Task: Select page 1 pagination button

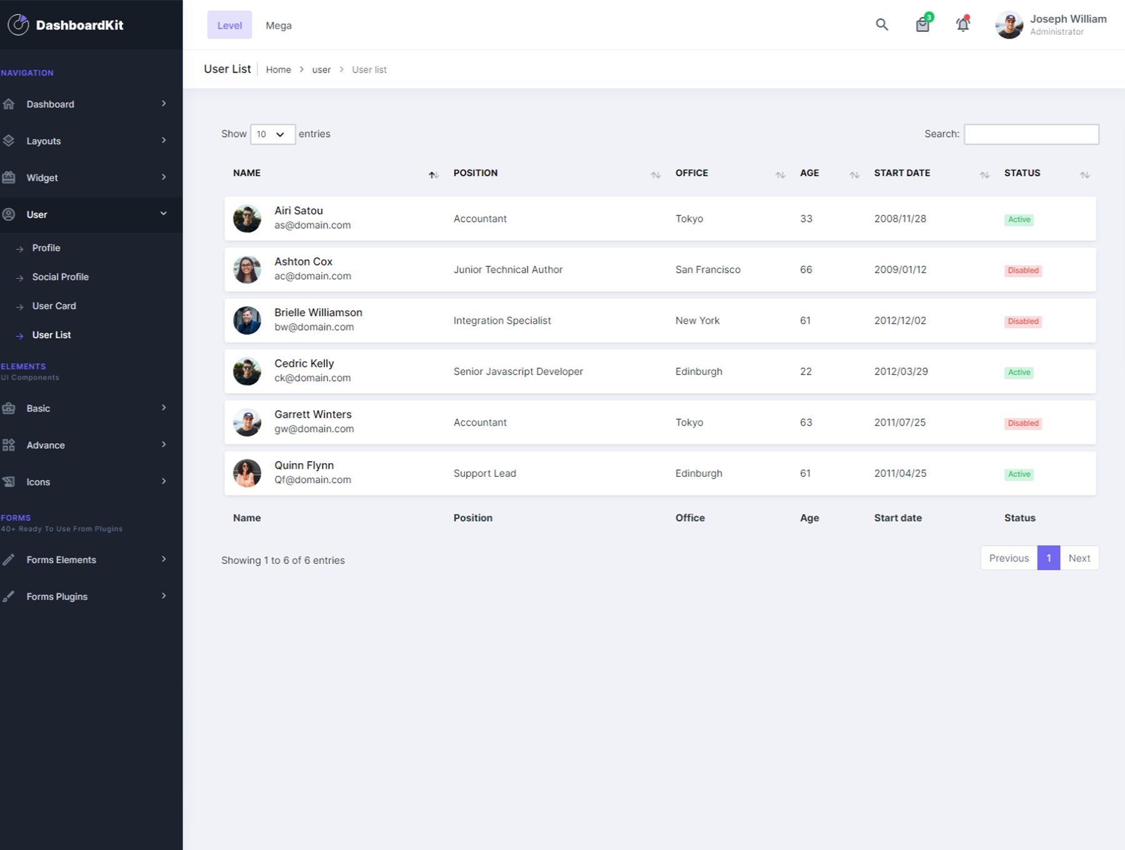Action: pos(1049,558)
